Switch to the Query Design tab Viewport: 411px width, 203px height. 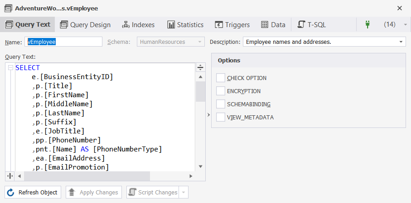click(85, 24)
